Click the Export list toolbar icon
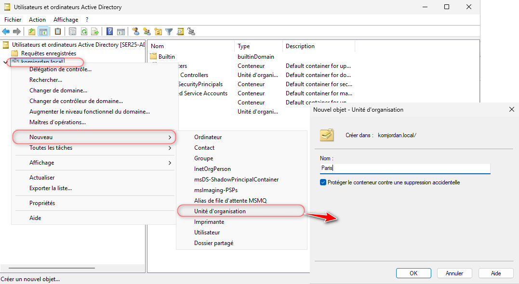Screen dimensions: 519x284 pos(95,32)
